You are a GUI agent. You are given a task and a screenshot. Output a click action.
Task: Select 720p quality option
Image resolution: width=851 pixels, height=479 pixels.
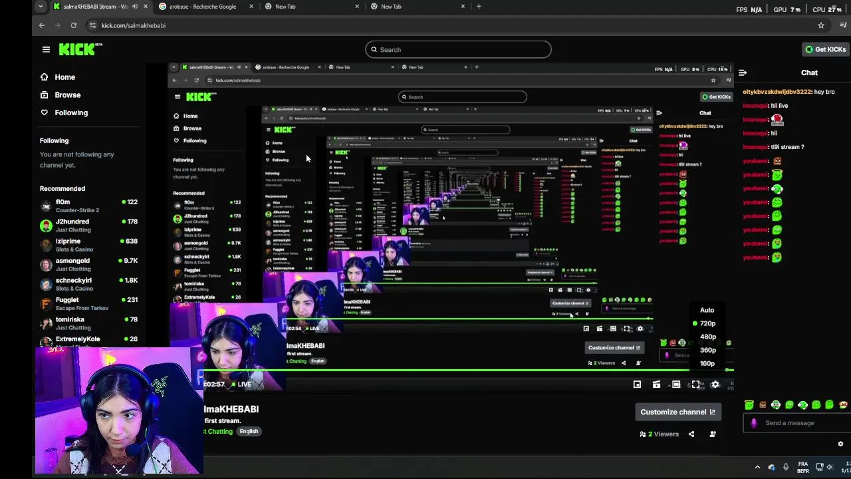(x=707, y=323)
